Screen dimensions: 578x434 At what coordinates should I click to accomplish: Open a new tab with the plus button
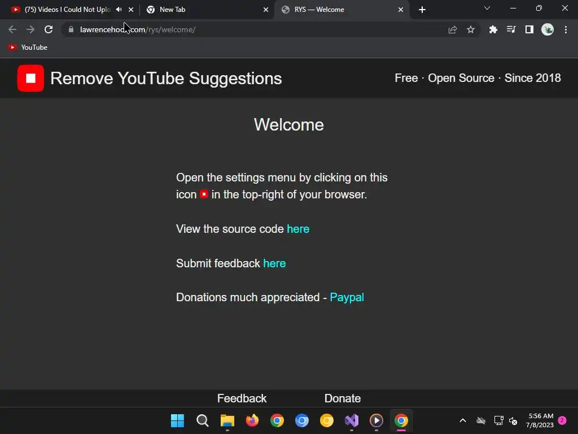pyautogui.click(x=422, y=10)
